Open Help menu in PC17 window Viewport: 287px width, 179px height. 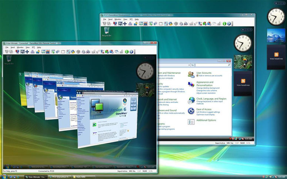[137, 19]
